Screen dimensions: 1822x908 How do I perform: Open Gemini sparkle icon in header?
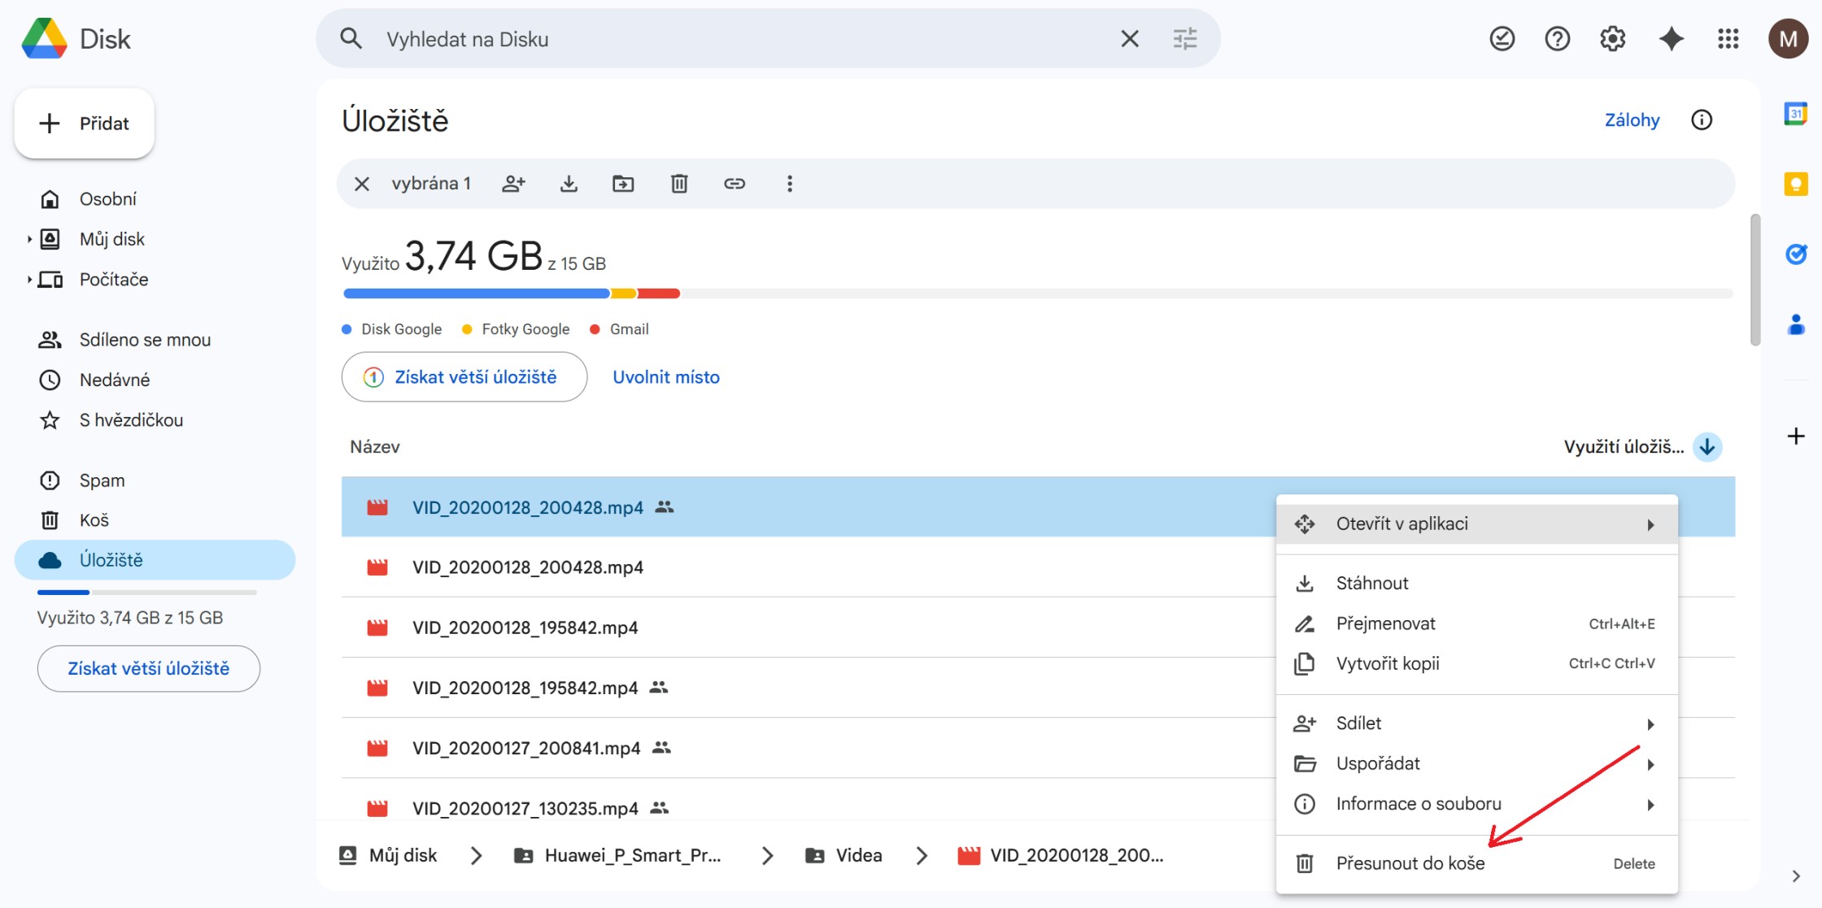click(1672, 39)
